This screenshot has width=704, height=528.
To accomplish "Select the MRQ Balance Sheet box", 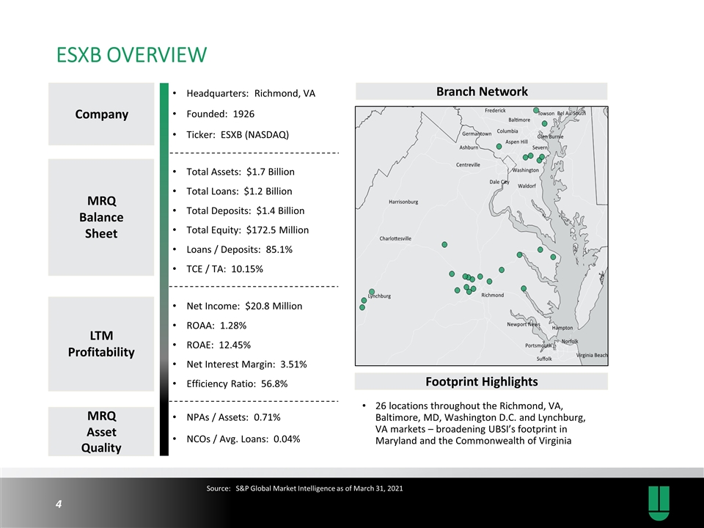I will point(101,217).
